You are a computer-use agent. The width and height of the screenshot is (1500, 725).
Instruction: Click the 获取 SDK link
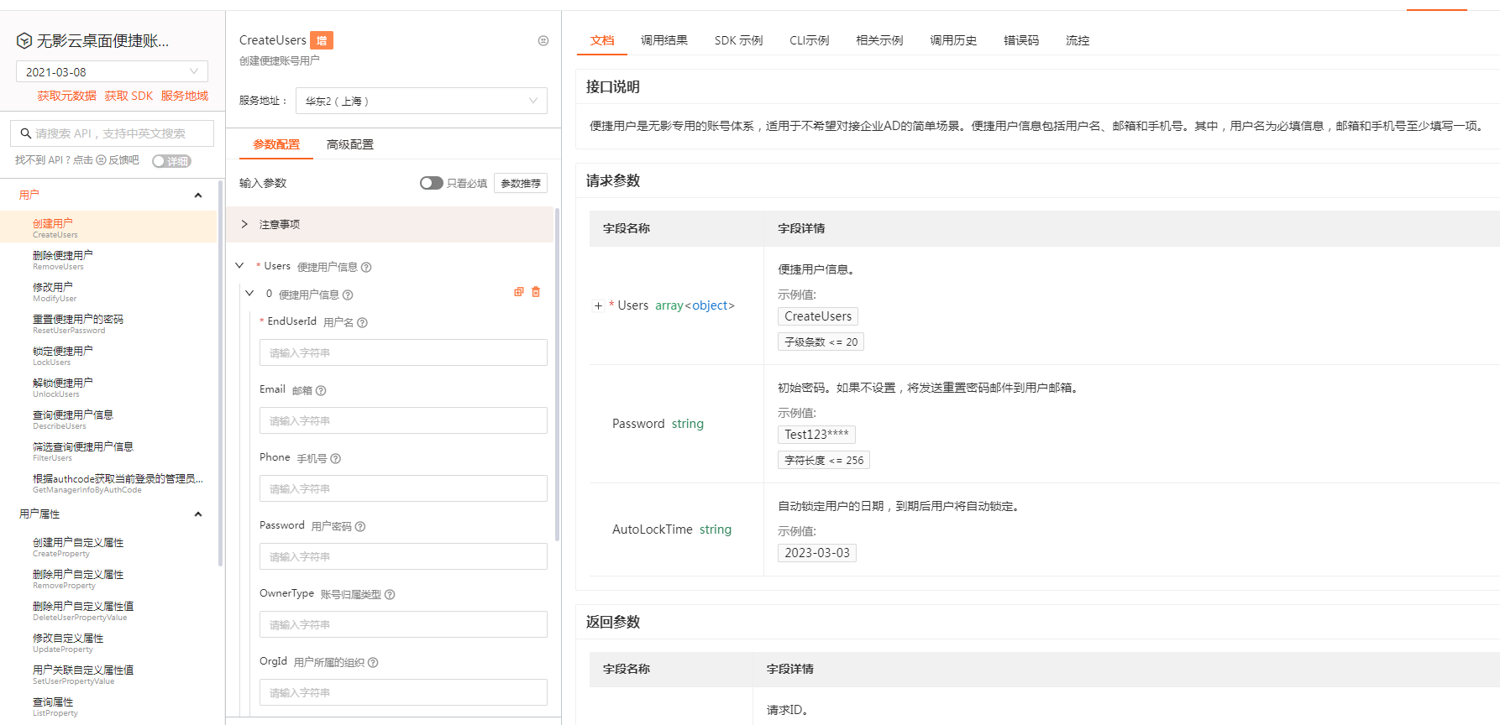(128, 96)
